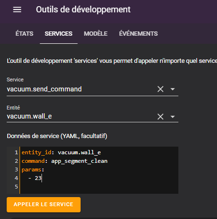Expand the Service dropdown list
217x219 pixels.
click(x=173, y=89)
